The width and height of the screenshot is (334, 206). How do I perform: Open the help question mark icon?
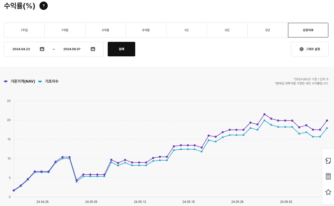[44, 6]
